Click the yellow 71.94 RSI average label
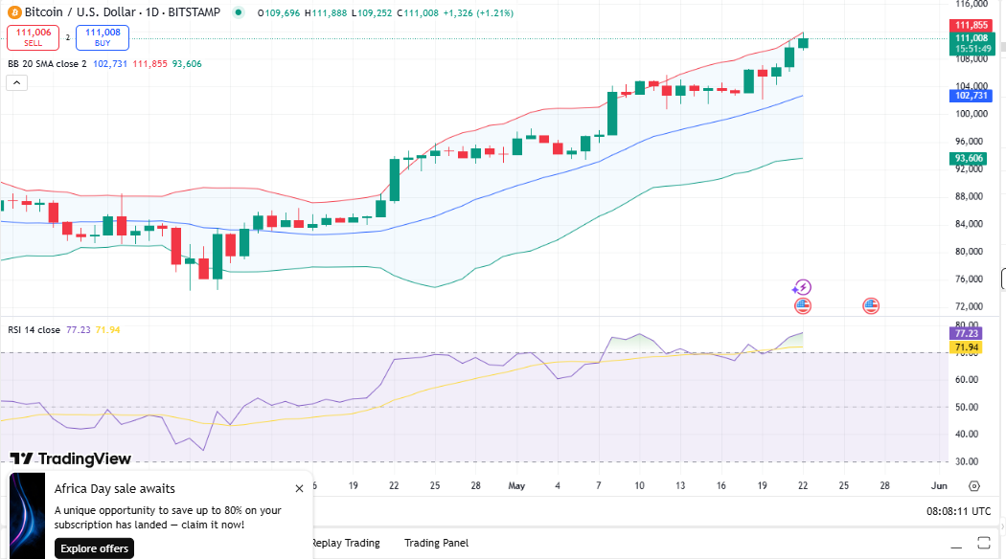The height and width of the screenshot is (559, 1006). pos(966,347)
